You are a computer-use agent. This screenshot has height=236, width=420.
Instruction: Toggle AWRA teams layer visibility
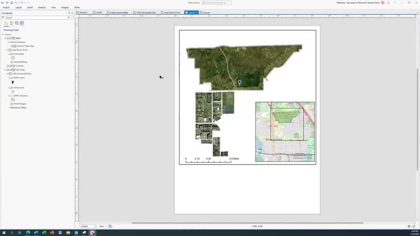pos(12,78)
